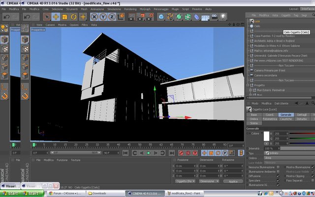The width and height of the screenshot is (315, 197).
Task: Activate the Rotate tool in top toolbar
Action: tap(73, 17)
